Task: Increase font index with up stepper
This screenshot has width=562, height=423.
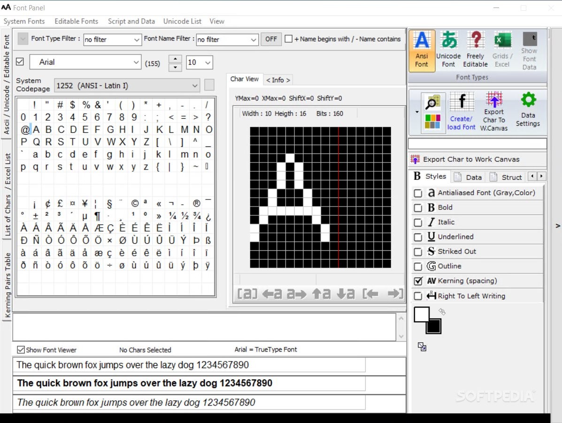Action: [175, 59]
